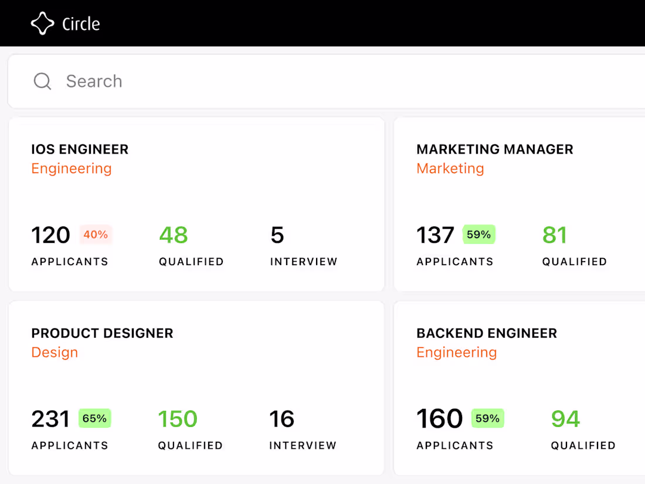View 16 interviews for Product Designer
This screenshot has width=645, height=484.
[x=281, y=419]
